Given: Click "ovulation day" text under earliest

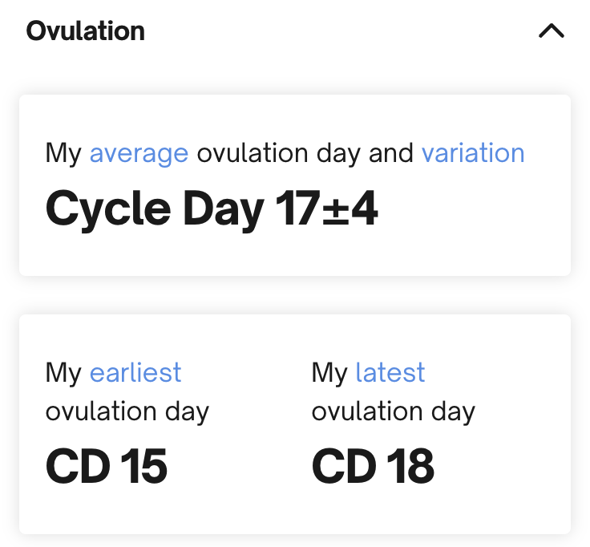Looking at the screenshot, I should pyautogui.click(x=127, y=411).
